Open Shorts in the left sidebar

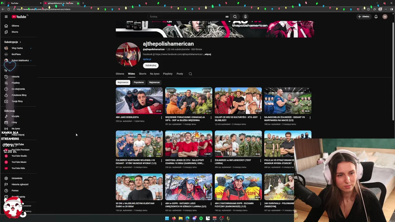coord(15,32)
